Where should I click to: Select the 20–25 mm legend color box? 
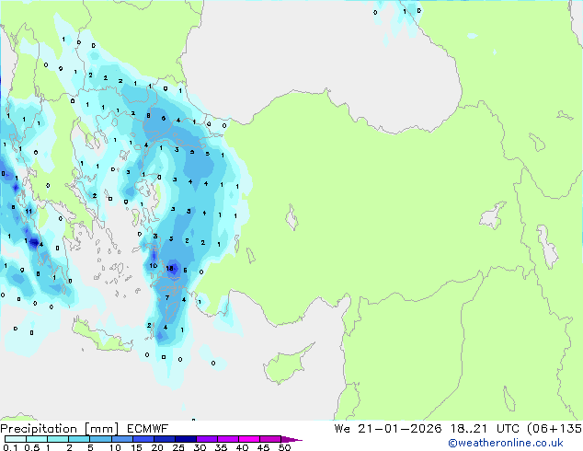(165, 439)
